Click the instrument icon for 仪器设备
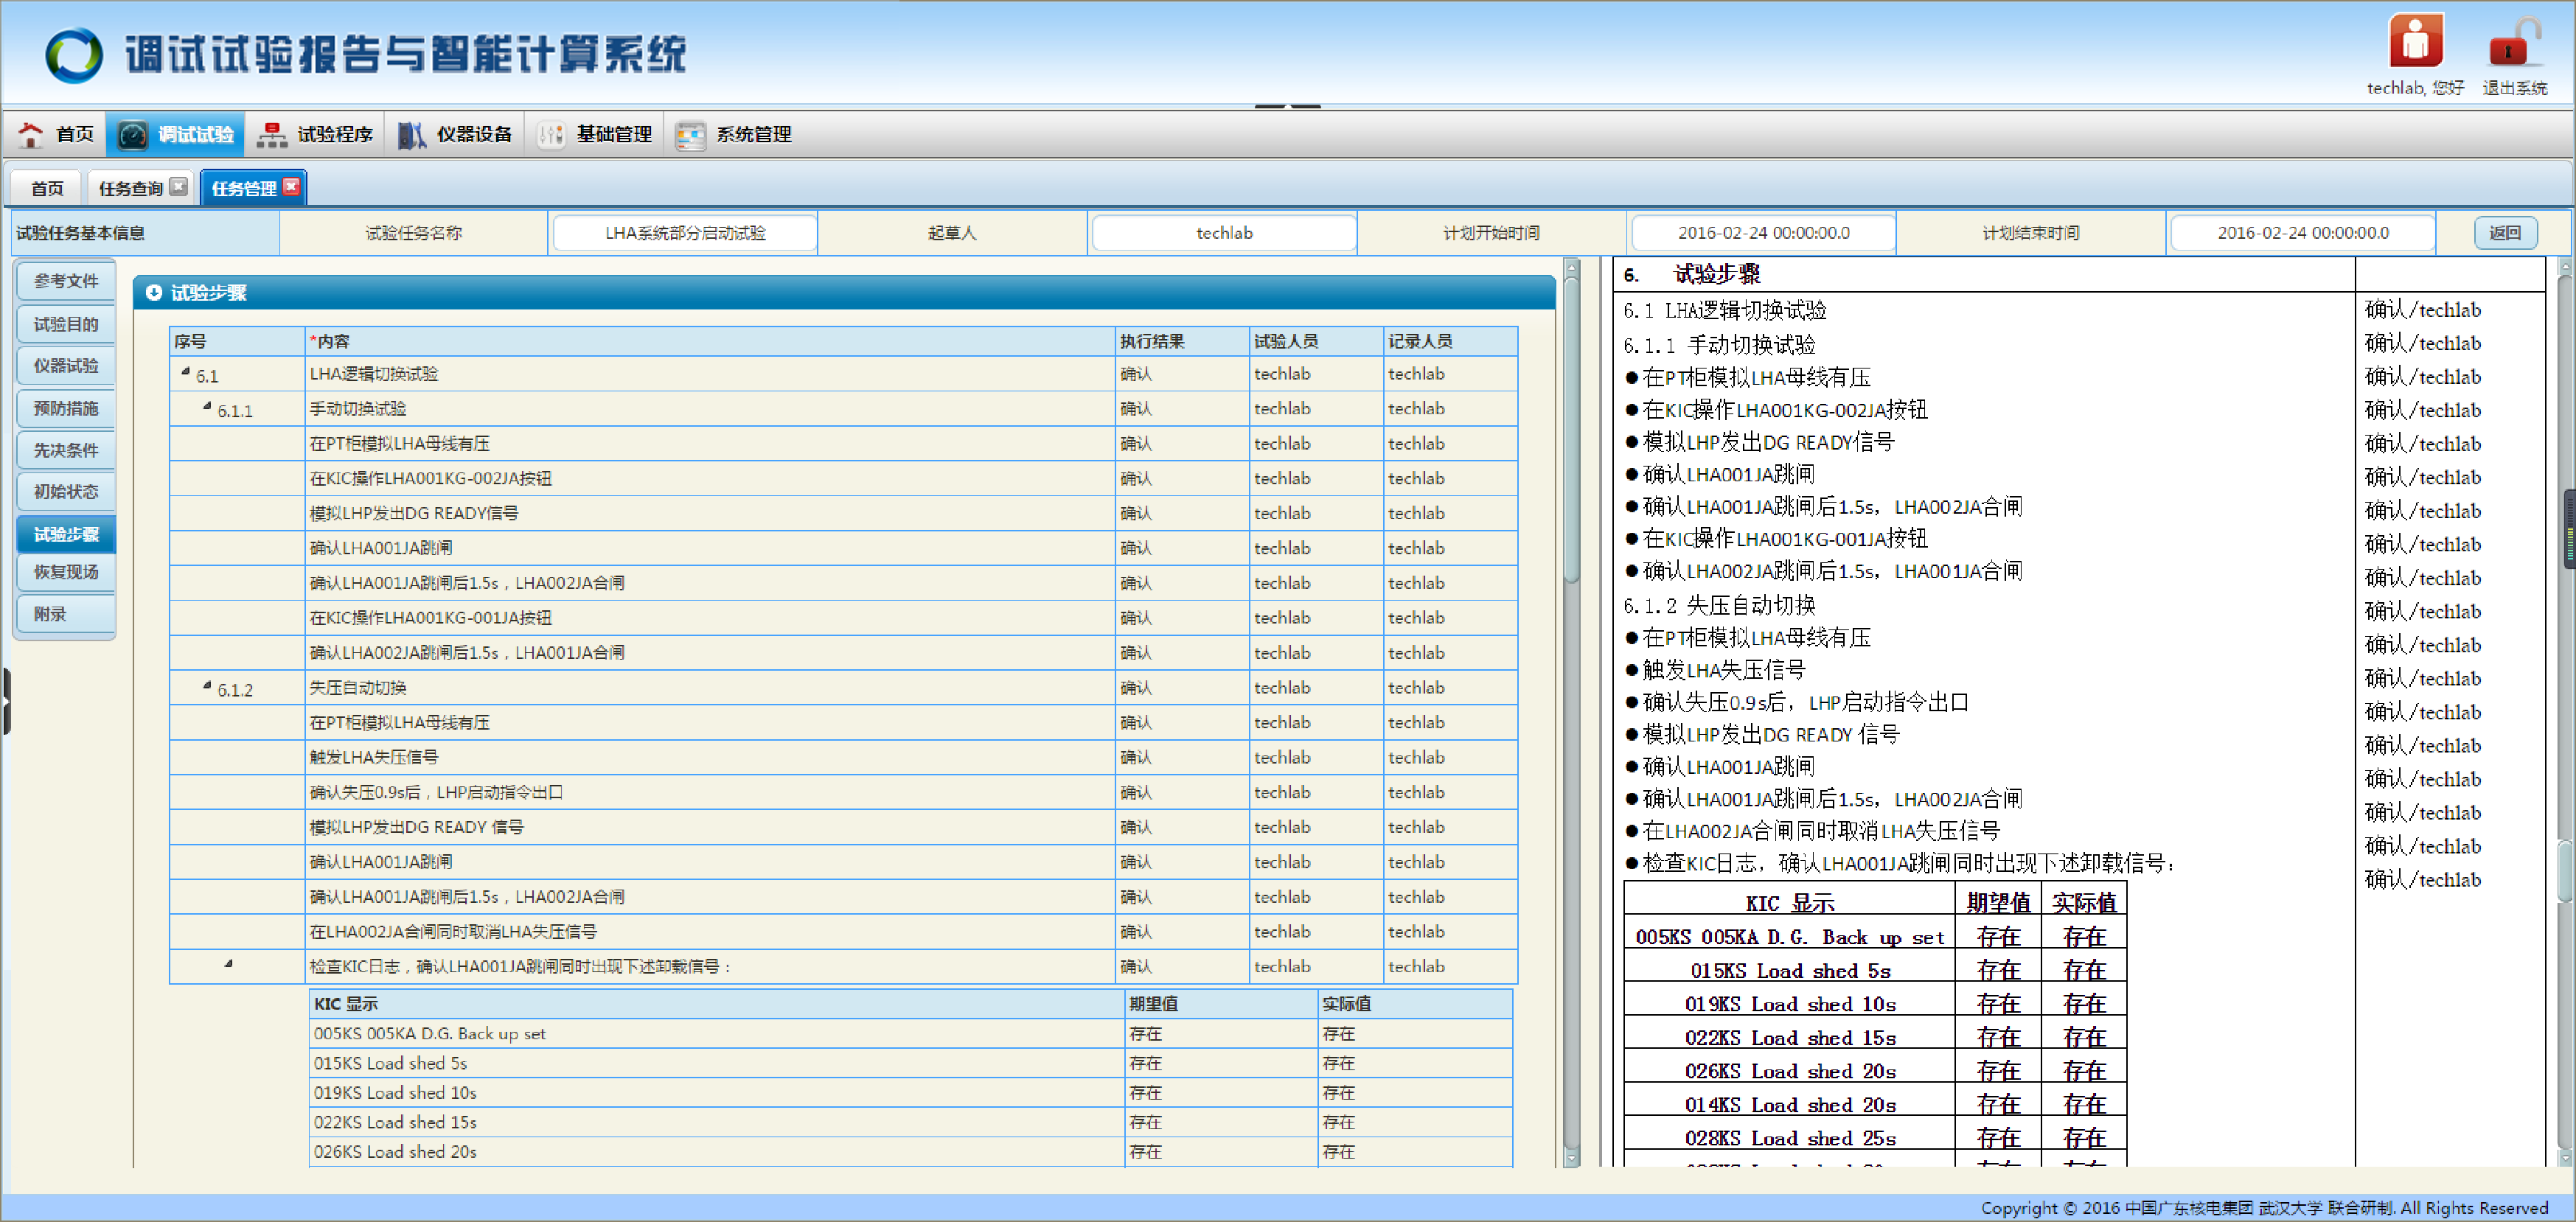 click(x=411, y=134)
